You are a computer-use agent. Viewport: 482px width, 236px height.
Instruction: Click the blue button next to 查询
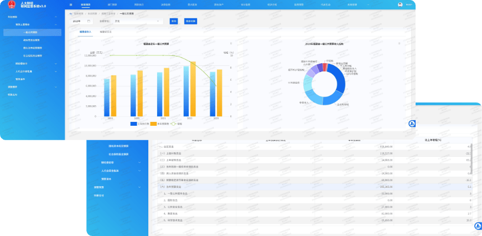[x=190, y=21]
